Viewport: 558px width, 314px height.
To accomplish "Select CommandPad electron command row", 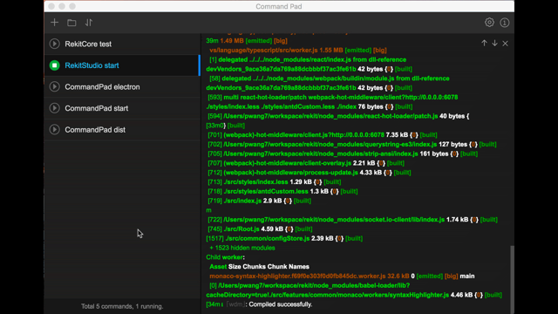I will [122, 86].
